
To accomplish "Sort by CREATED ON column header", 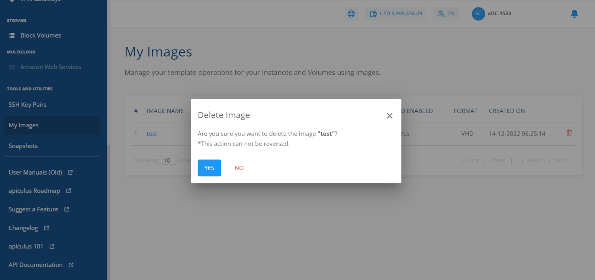I will coord(507,111).
